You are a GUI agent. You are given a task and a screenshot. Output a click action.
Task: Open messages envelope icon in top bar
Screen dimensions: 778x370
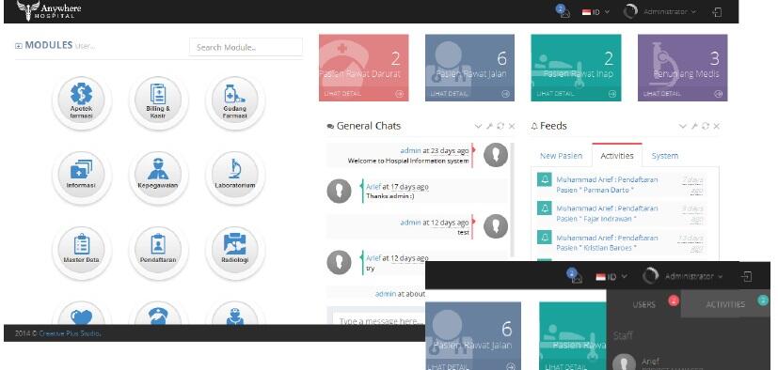(564, 11)
